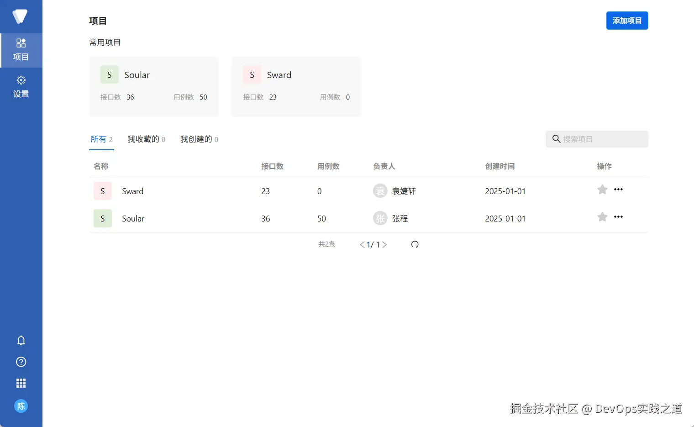Click Soular row's date 2025-01-01

coord(505,218)
